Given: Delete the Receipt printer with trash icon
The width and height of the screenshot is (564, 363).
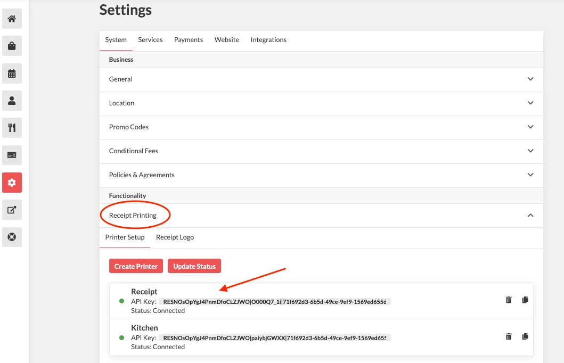Looking at the screenshot, I should pyautogui.click(x=509, y=300).
